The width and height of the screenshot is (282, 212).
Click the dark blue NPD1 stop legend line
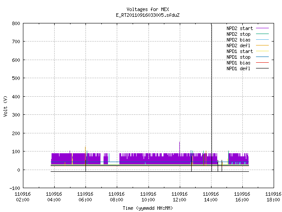point(262,57)
